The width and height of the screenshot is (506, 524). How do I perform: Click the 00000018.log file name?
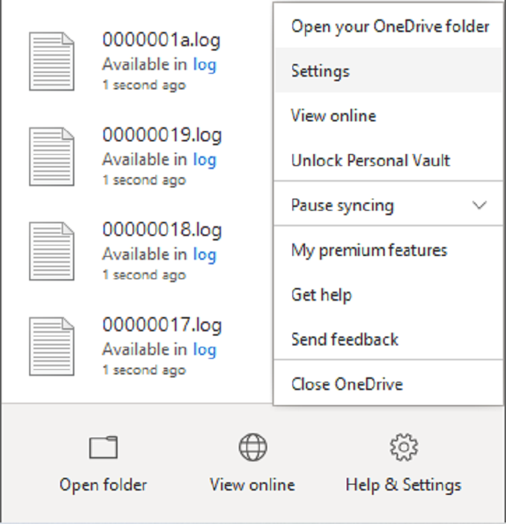tap(162, 230)
